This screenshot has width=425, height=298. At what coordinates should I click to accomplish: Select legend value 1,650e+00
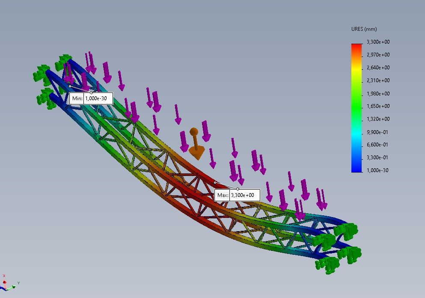pyautogui.click(x=378, y=106)
